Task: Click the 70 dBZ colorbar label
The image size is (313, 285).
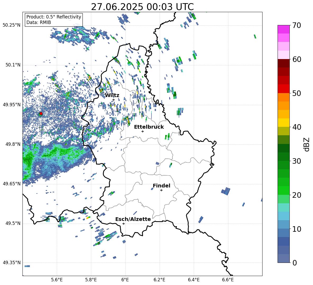Action: [x=297, y=25]
